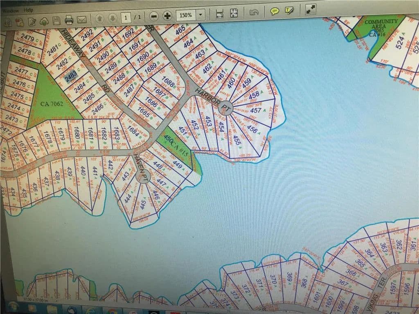Click lot 465 on the map
Screen dimensions: 419x314
pyautogui.click(x=180, y=30)
